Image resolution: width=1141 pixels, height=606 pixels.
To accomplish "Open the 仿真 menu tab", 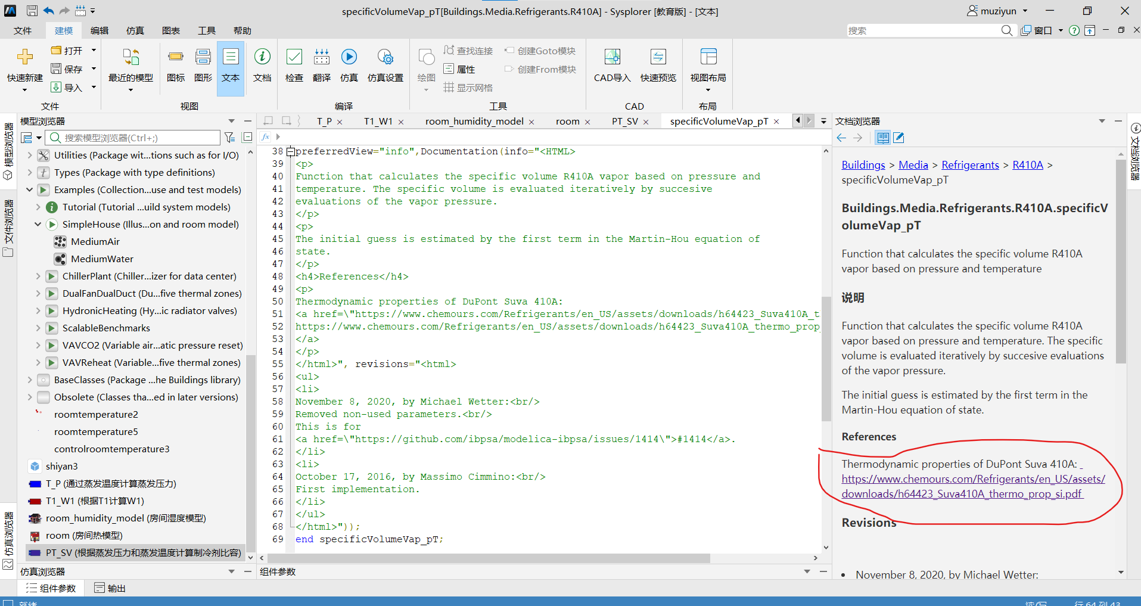I will point(135,30).
